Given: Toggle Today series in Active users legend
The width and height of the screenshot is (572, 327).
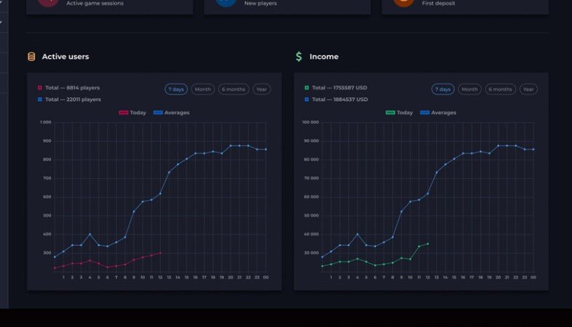Looking at the screenshot, I should point(132,113).
